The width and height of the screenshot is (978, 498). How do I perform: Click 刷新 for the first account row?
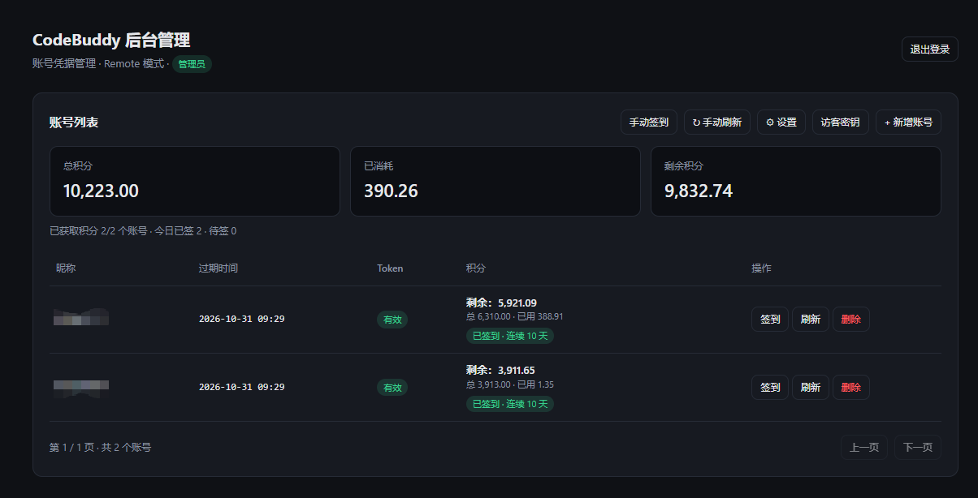810,320
